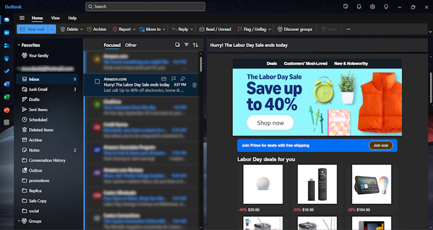Click Customers' Most-Loved link
This screenshot has height=230, width=433.
tap(306, 64)
